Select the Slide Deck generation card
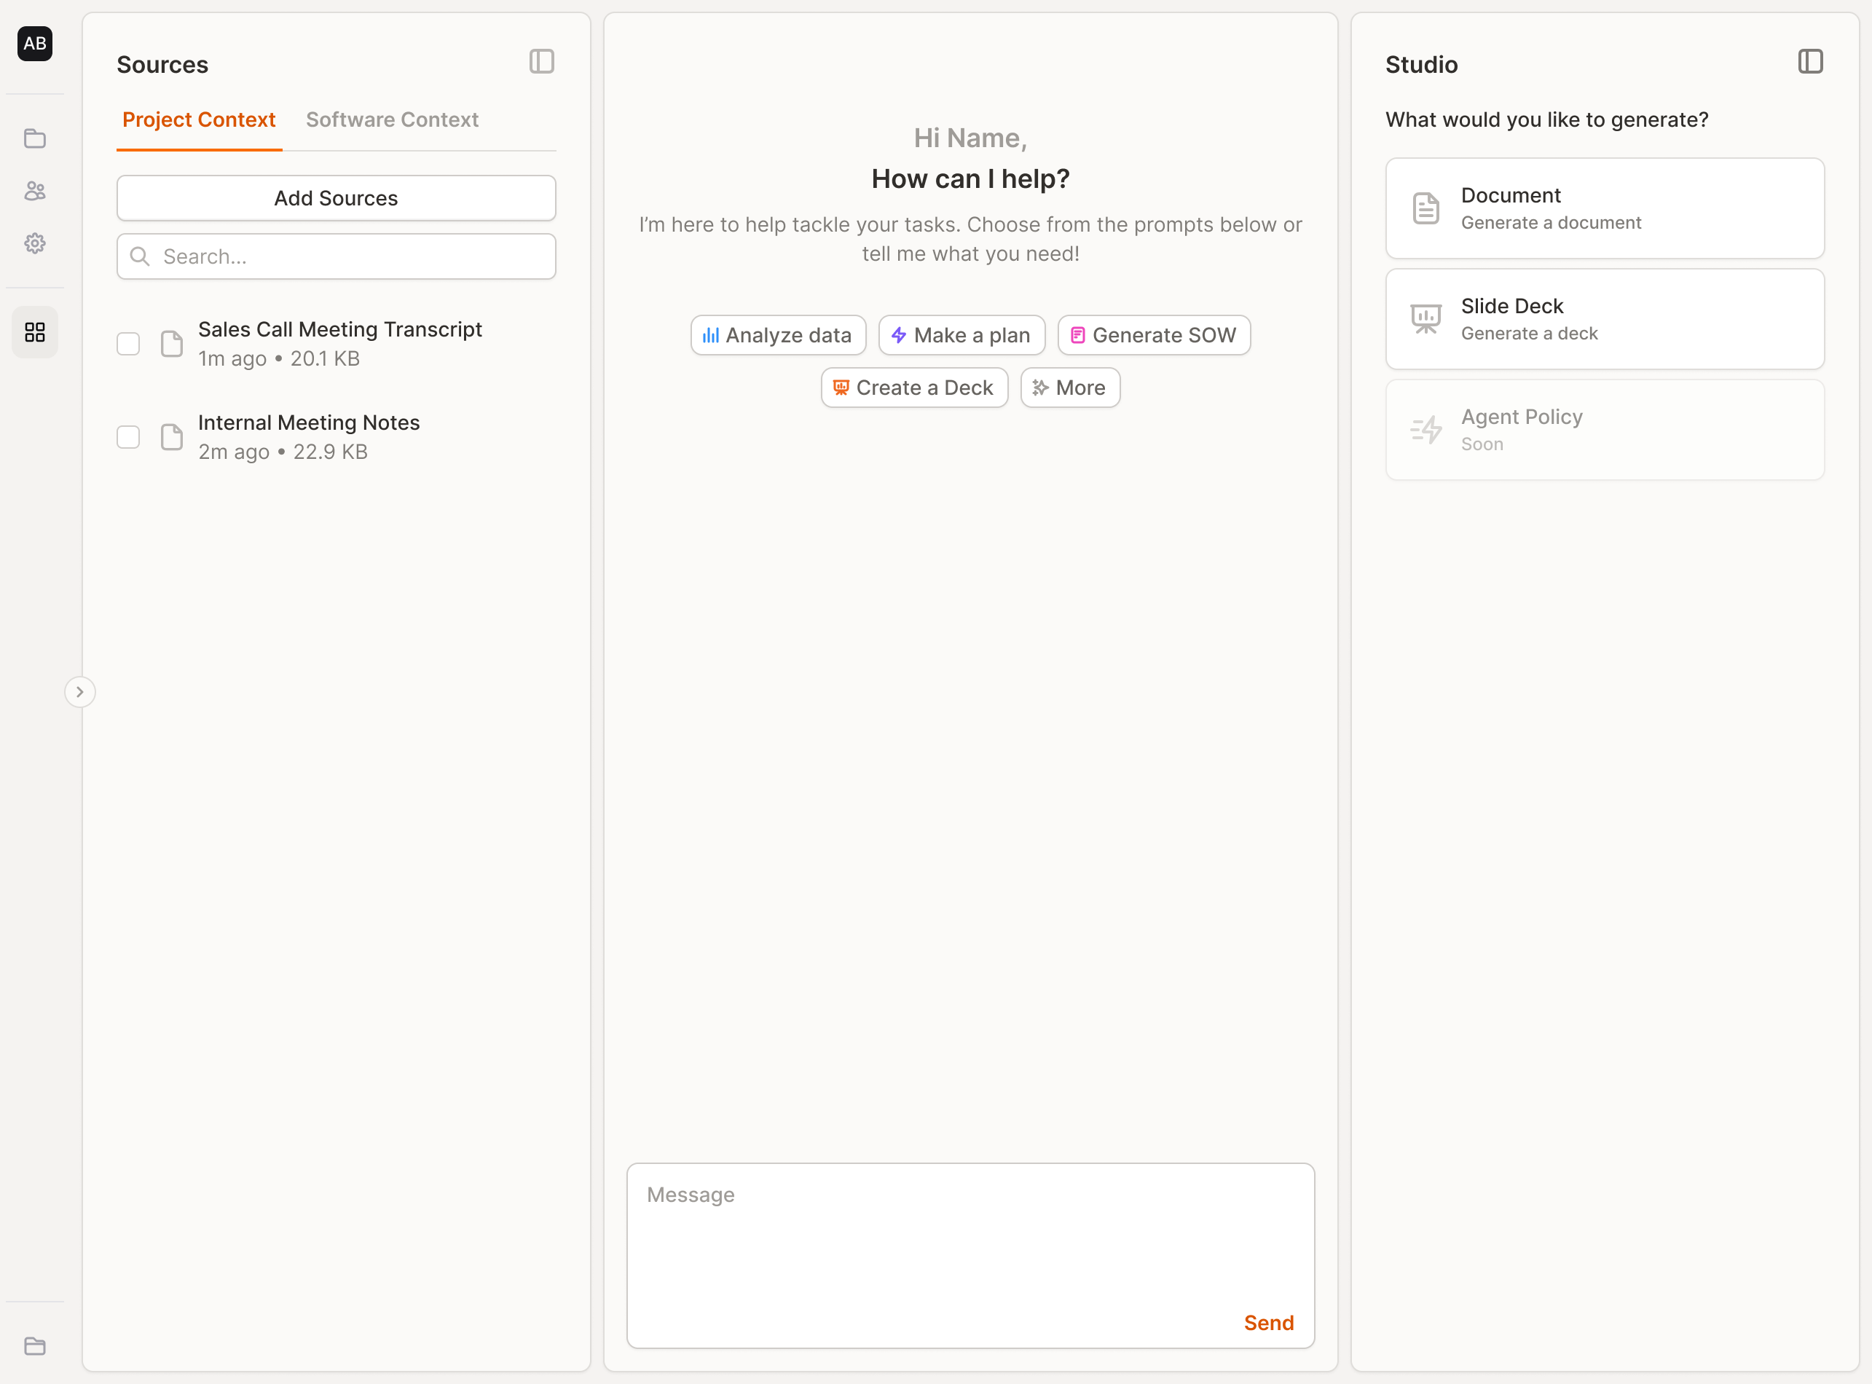The width and height of the screenshot is (1872, 1384). [1604, 319]
